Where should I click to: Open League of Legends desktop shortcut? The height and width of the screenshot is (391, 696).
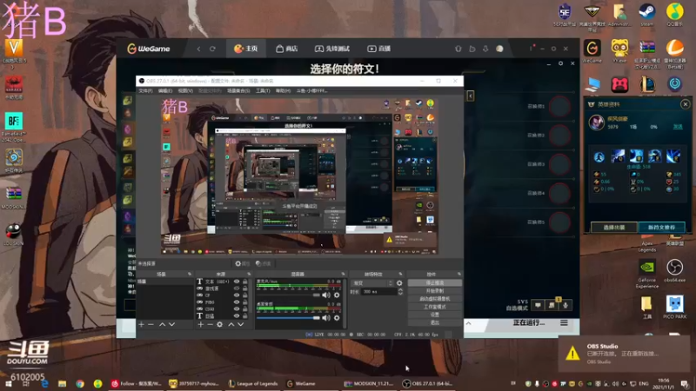(x=647, y=84)
